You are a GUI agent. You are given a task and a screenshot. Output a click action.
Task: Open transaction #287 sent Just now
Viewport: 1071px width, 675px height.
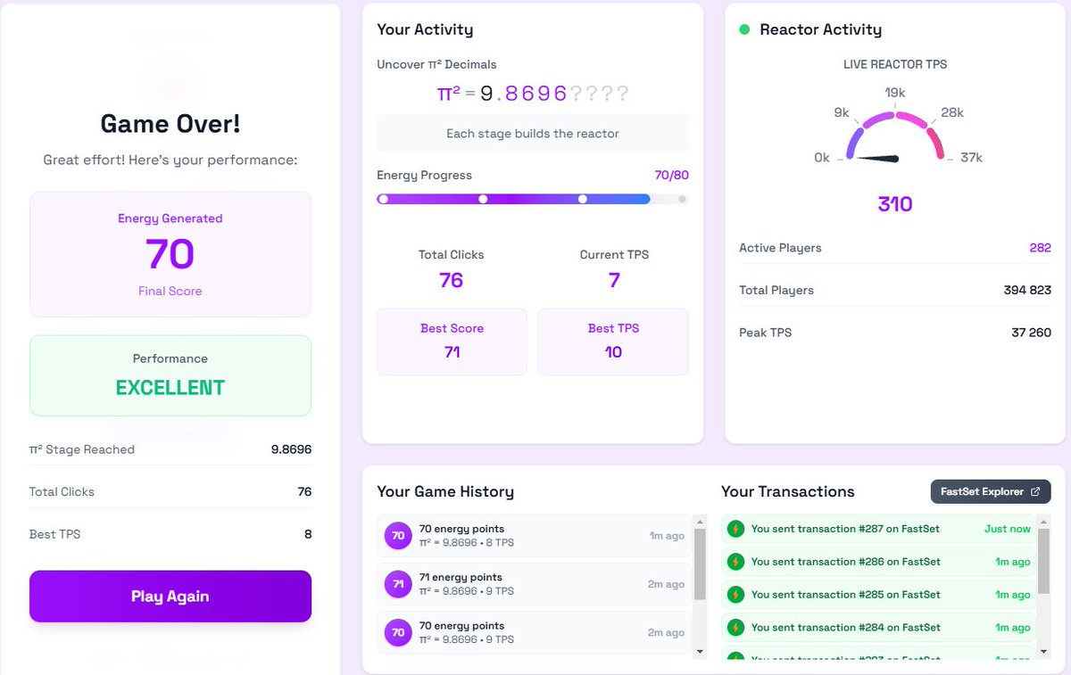pyautogui.click(x=879, y=529)
